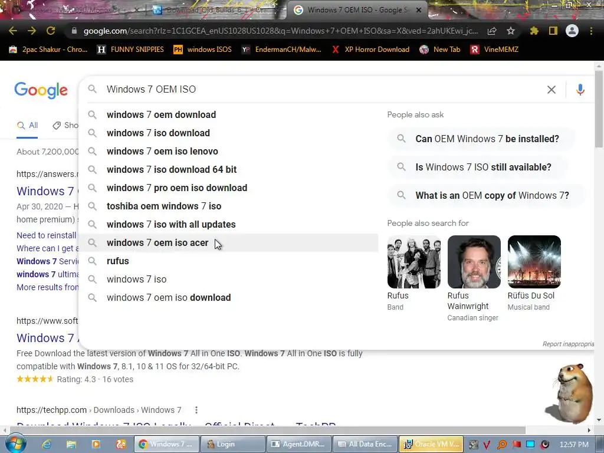Viewport: 604px width, 453px height.
Task: Open the fourth pinned taskbar icon
Action: [x=120, y=444]
